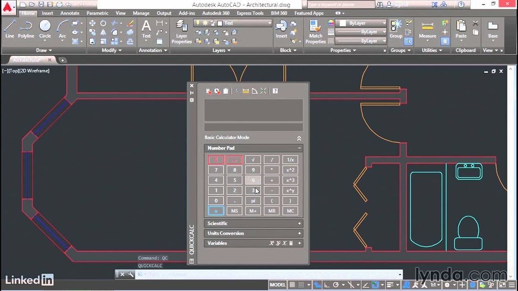Open the Manage ribbon tab

coord(141,13)
